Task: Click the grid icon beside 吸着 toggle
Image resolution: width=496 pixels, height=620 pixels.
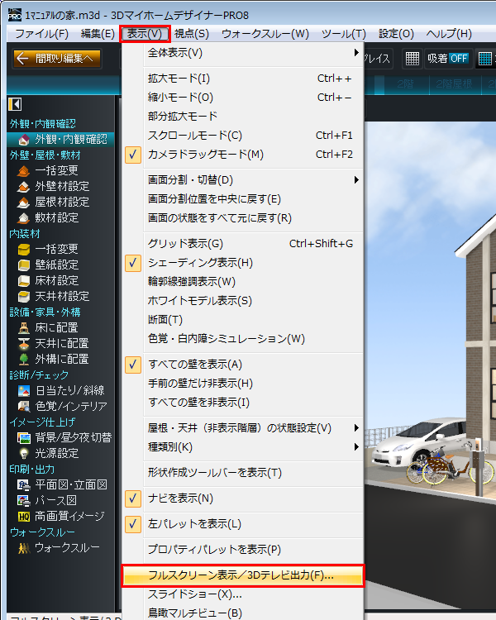Action: 412,59
